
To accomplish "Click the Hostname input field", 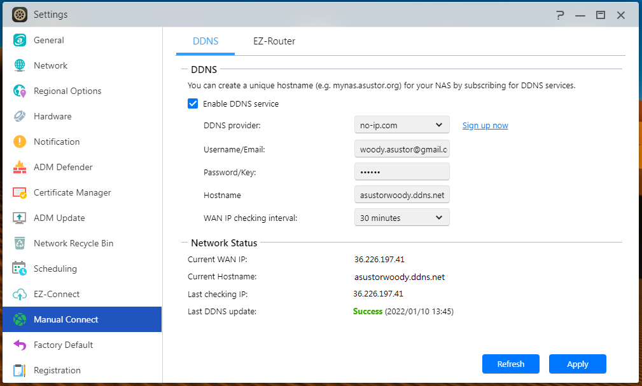I will [x=402, y=194].
